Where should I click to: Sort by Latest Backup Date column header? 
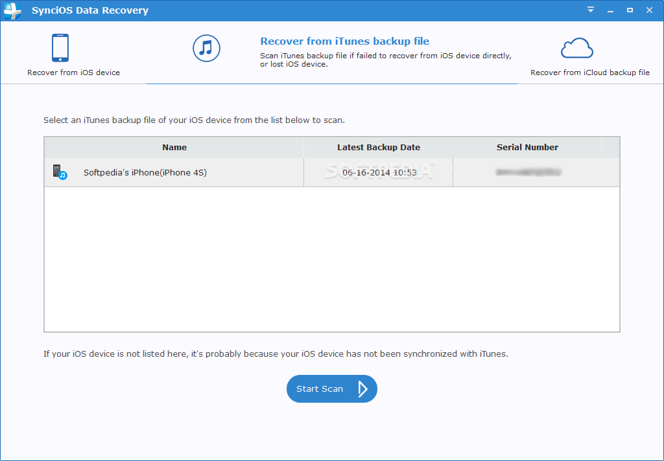point(379,147)
